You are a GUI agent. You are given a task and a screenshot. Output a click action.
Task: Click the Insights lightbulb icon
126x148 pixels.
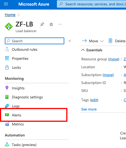7,88
